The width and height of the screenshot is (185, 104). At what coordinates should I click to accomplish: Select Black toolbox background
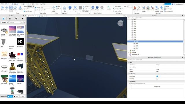(x=16, y=96)
